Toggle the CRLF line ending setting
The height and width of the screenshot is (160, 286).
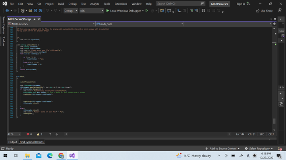point(271,134)
